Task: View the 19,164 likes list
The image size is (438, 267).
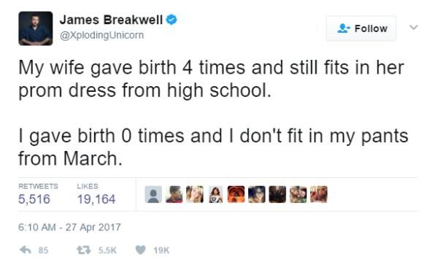Action: click(x=96, y=194)
